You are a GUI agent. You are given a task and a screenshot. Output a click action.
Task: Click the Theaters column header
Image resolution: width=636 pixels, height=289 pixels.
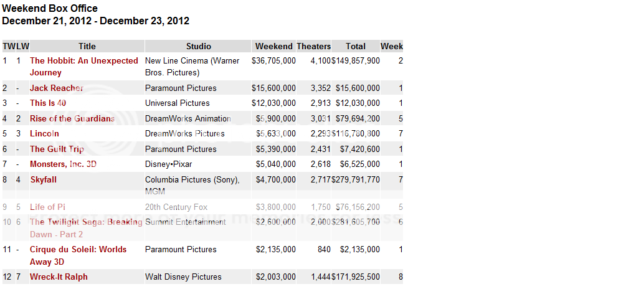pyautogui.click(x=313, y=47)
